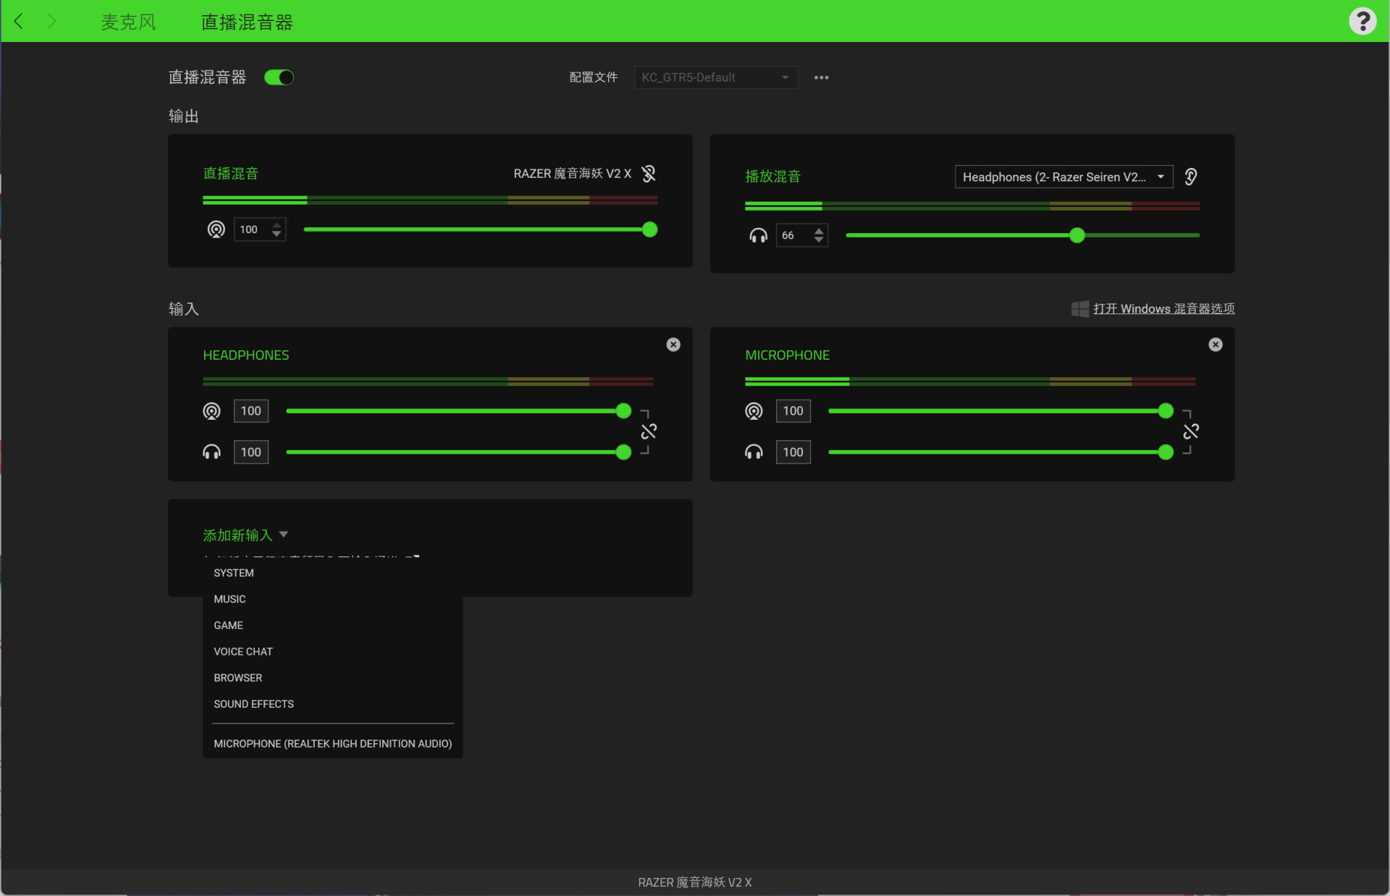The width and height of the screenshot is (1390, 896).
Task: Toggle the 直播混音器 switch off
Action: pos(279,77)
